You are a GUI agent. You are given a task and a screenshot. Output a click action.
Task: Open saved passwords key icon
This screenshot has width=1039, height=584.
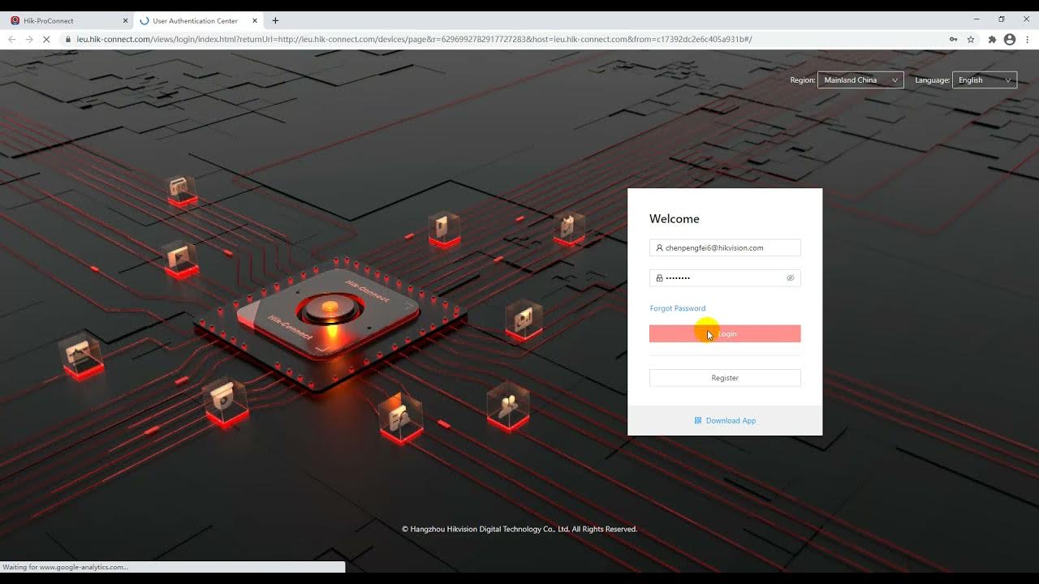tap(953, 39)
